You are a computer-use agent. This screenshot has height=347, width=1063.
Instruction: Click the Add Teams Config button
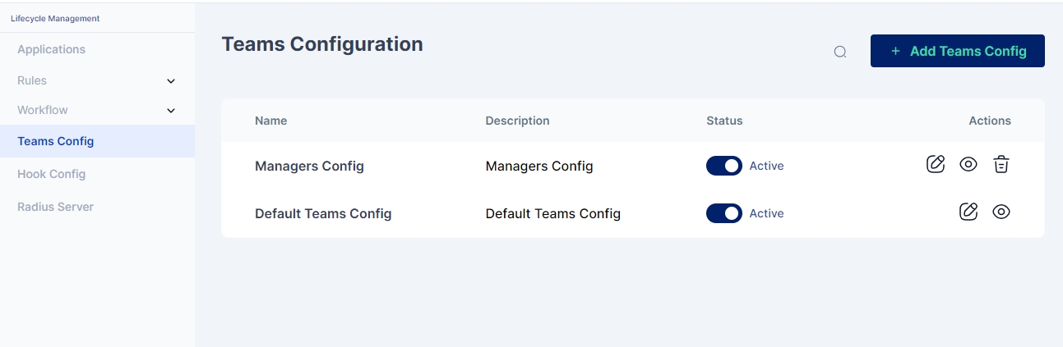957,51
